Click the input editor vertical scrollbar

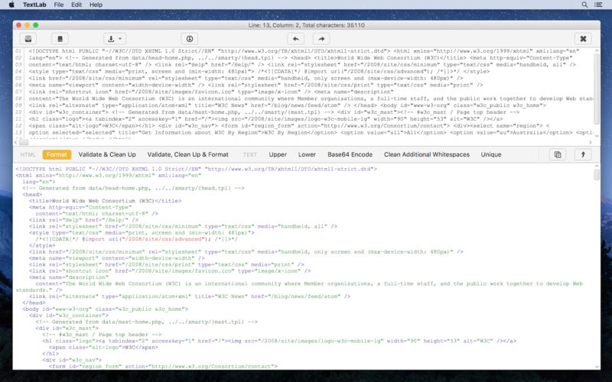click(597, 89)
